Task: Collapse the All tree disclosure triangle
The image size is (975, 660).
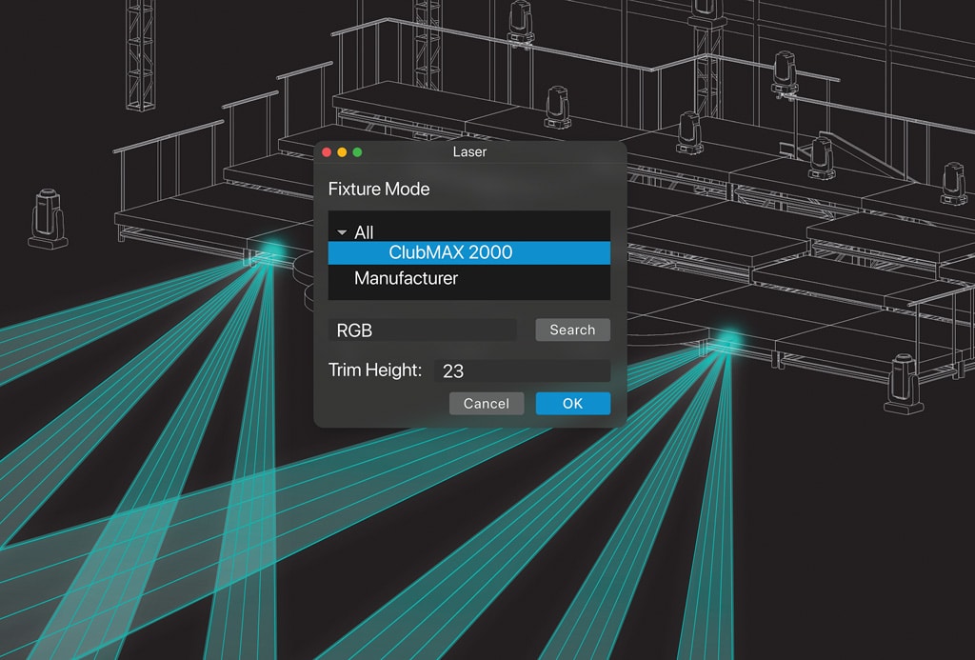Action: click(342, 232)
